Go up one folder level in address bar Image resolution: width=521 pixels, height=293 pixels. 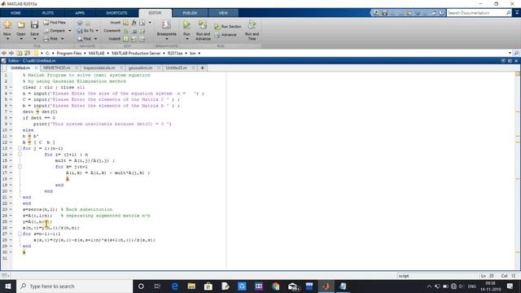(x=20, y=53)
